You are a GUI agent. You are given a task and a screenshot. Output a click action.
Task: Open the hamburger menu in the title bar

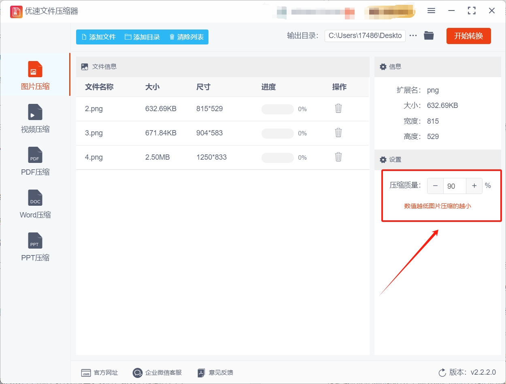(x=431, y=11)
